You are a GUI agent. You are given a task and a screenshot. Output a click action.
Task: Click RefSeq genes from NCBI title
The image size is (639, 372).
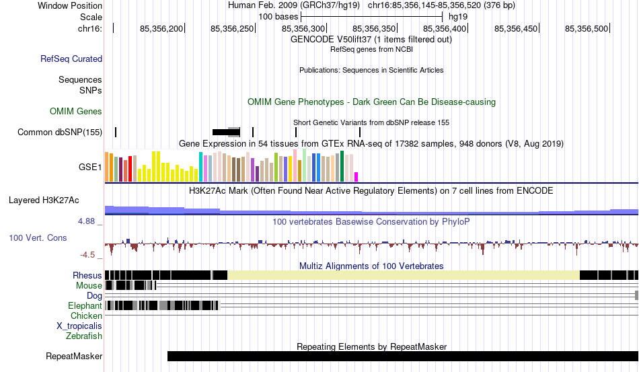[x=371, y=49]
